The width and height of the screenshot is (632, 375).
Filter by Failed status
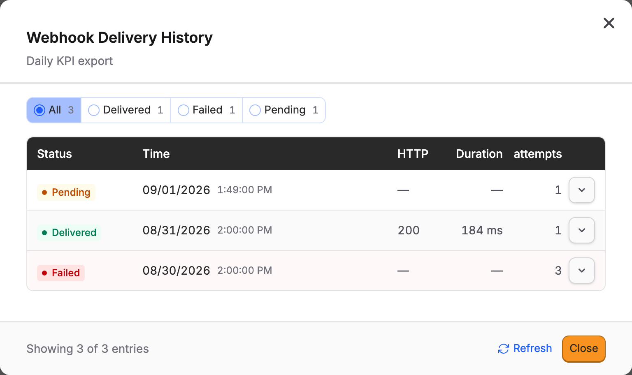click(207, 110)
